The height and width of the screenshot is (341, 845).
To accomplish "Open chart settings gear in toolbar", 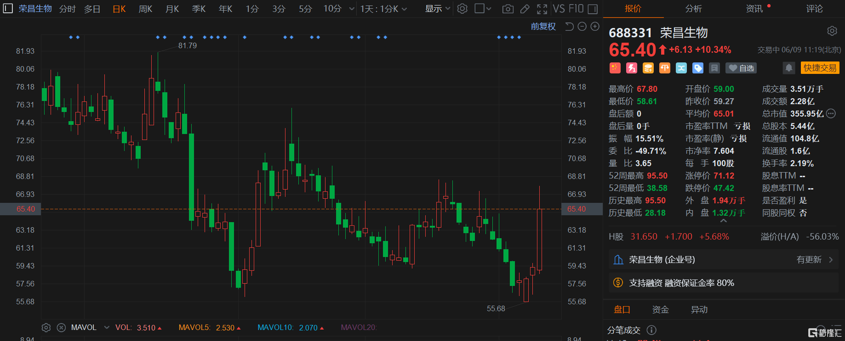I will [x=462, y=9].
